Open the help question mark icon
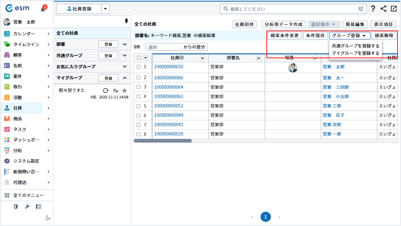Viewport: 401px width, 226px height. [x=373, y=9]
